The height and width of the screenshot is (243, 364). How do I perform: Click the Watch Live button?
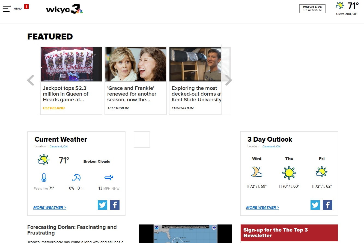pyautogui.click(x=312, y=8)
